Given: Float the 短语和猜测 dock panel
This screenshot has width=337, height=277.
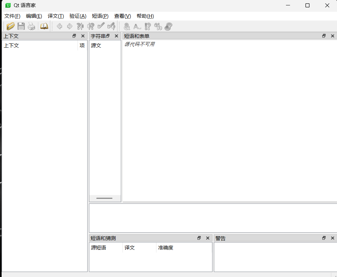Looking at the screenshot, I should click(x=199, y=238).
